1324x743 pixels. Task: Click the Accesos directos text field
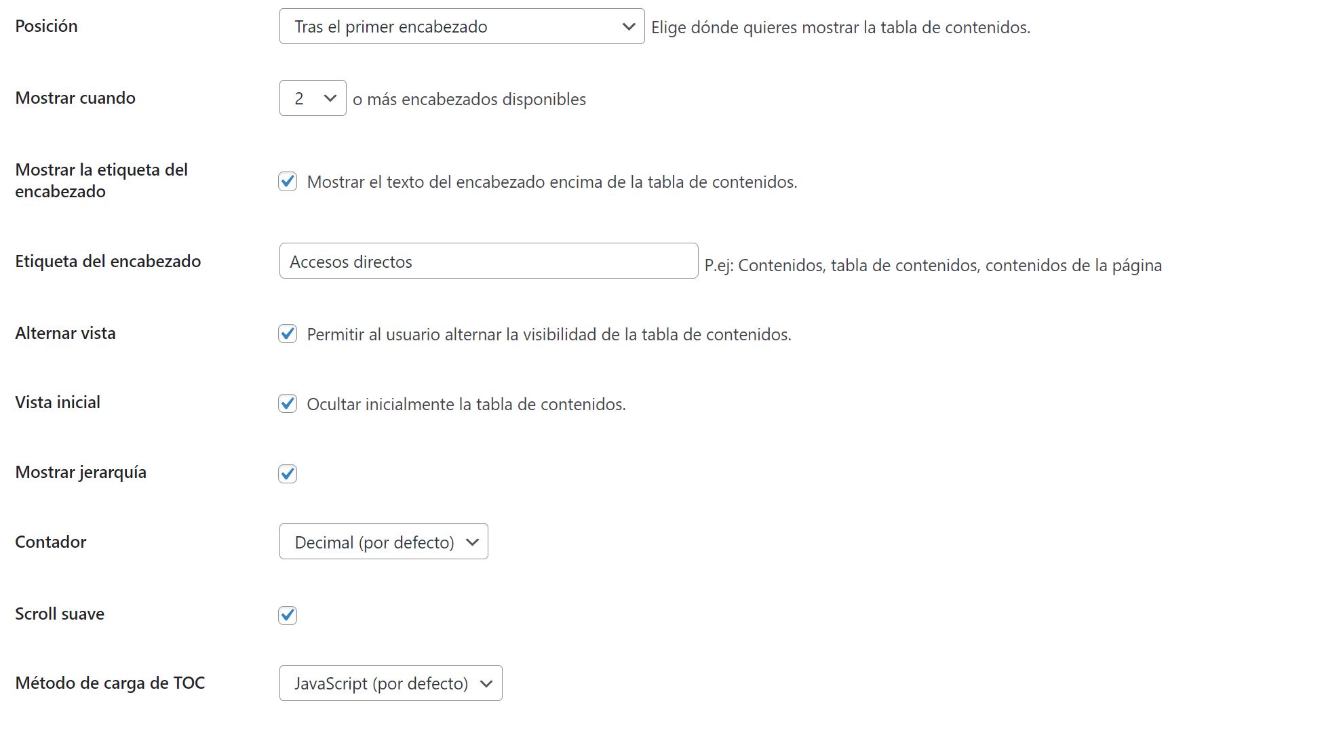(488, 261)
